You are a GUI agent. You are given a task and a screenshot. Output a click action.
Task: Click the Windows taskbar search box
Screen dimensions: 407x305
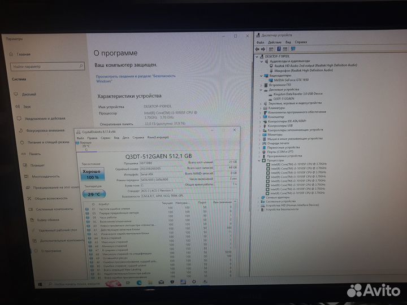click(x=77, y=284)
